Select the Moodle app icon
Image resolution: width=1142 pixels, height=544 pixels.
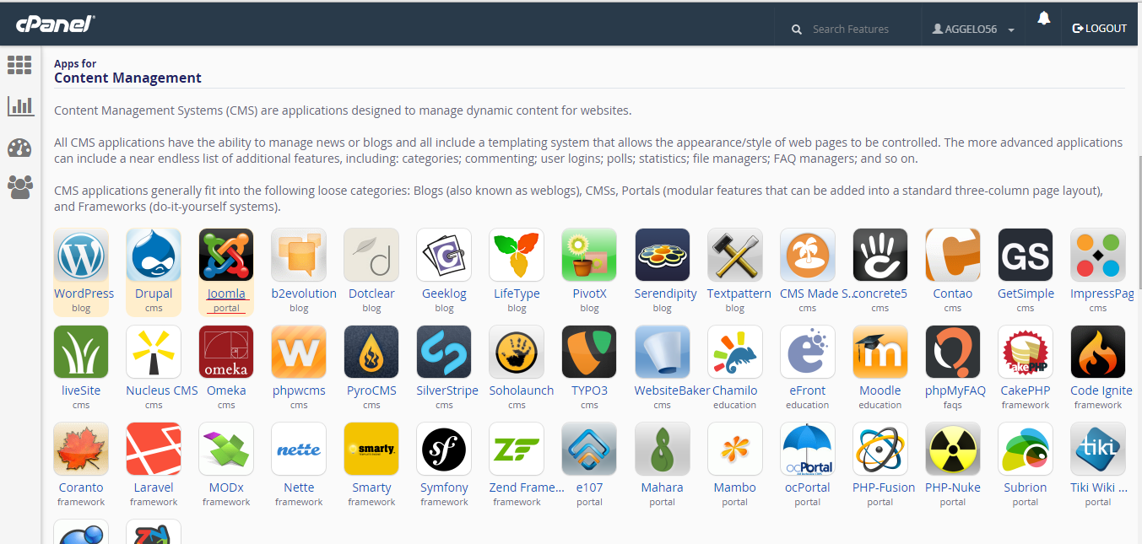pyautogui.click(x=880, y=352)
